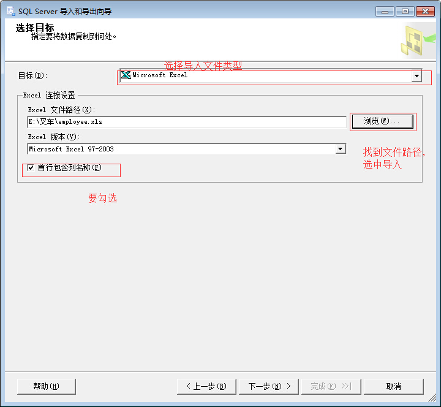Click the Excel 文件路径(X) label
This screenshot has height=407, width=441.
pos(62,110)
